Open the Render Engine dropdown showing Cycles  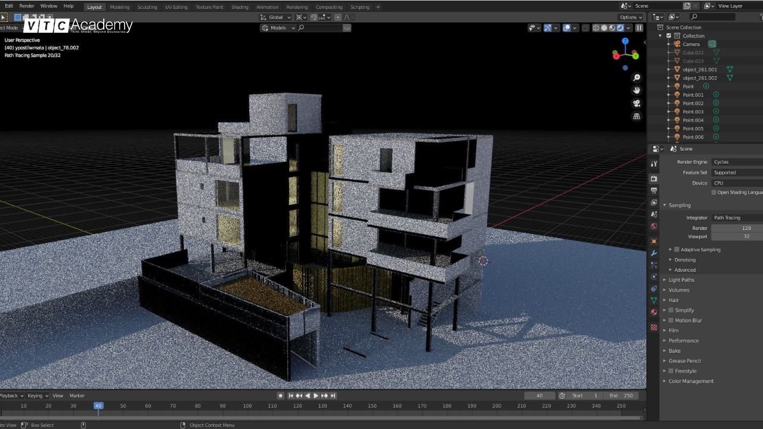pyautogui.click(x=736, y=161)
